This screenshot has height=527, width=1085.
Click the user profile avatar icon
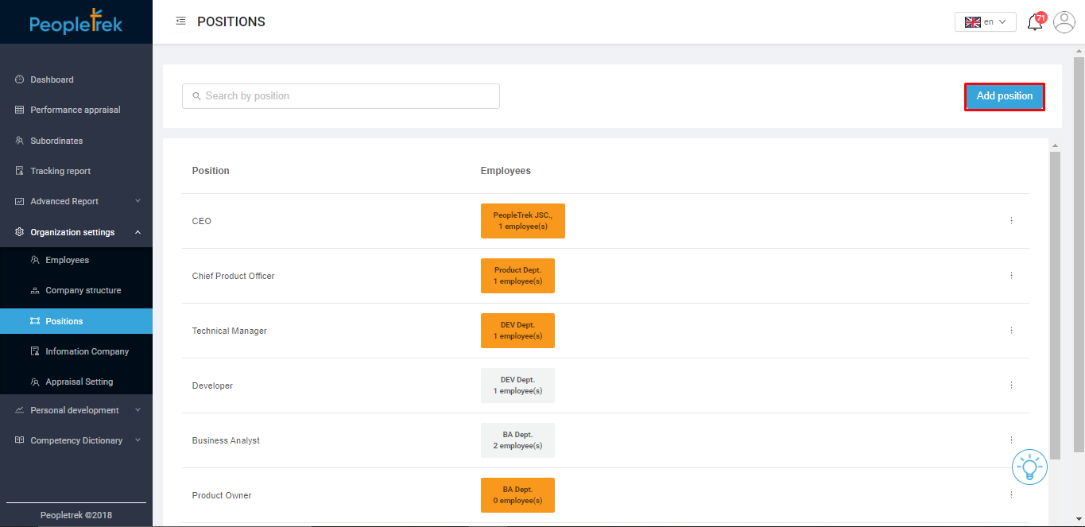click(1064, 22)
